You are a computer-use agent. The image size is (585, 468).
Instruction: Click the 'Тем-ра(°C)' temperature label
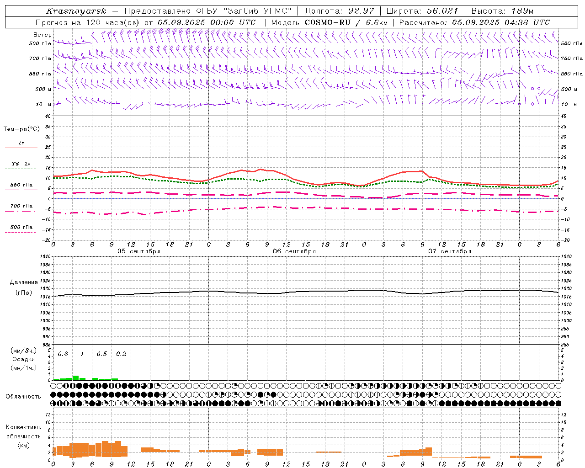pos(21,129)
